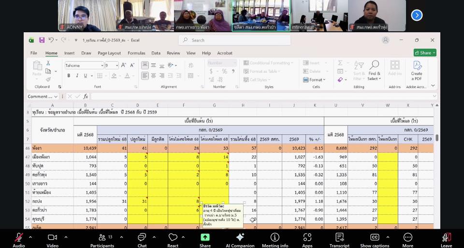
Task: Expand the Tahoma font name dropdown
Action: pyautogui.click(x=102, y=65)
